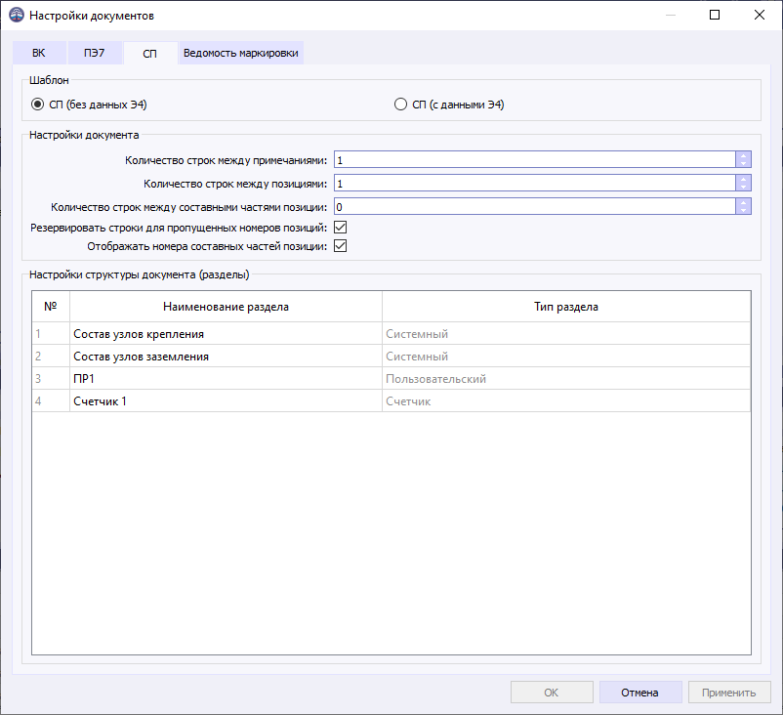Click the OK button
The image size is (783, 715).
(552, 692)
